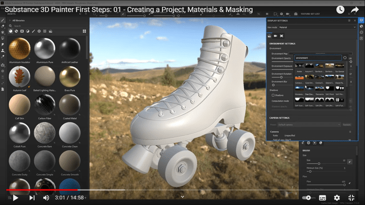Switch asset view with grid layout icon
The width and height of the screenshot is (365, 205).
pyautogui.click(x=84, y=31)
